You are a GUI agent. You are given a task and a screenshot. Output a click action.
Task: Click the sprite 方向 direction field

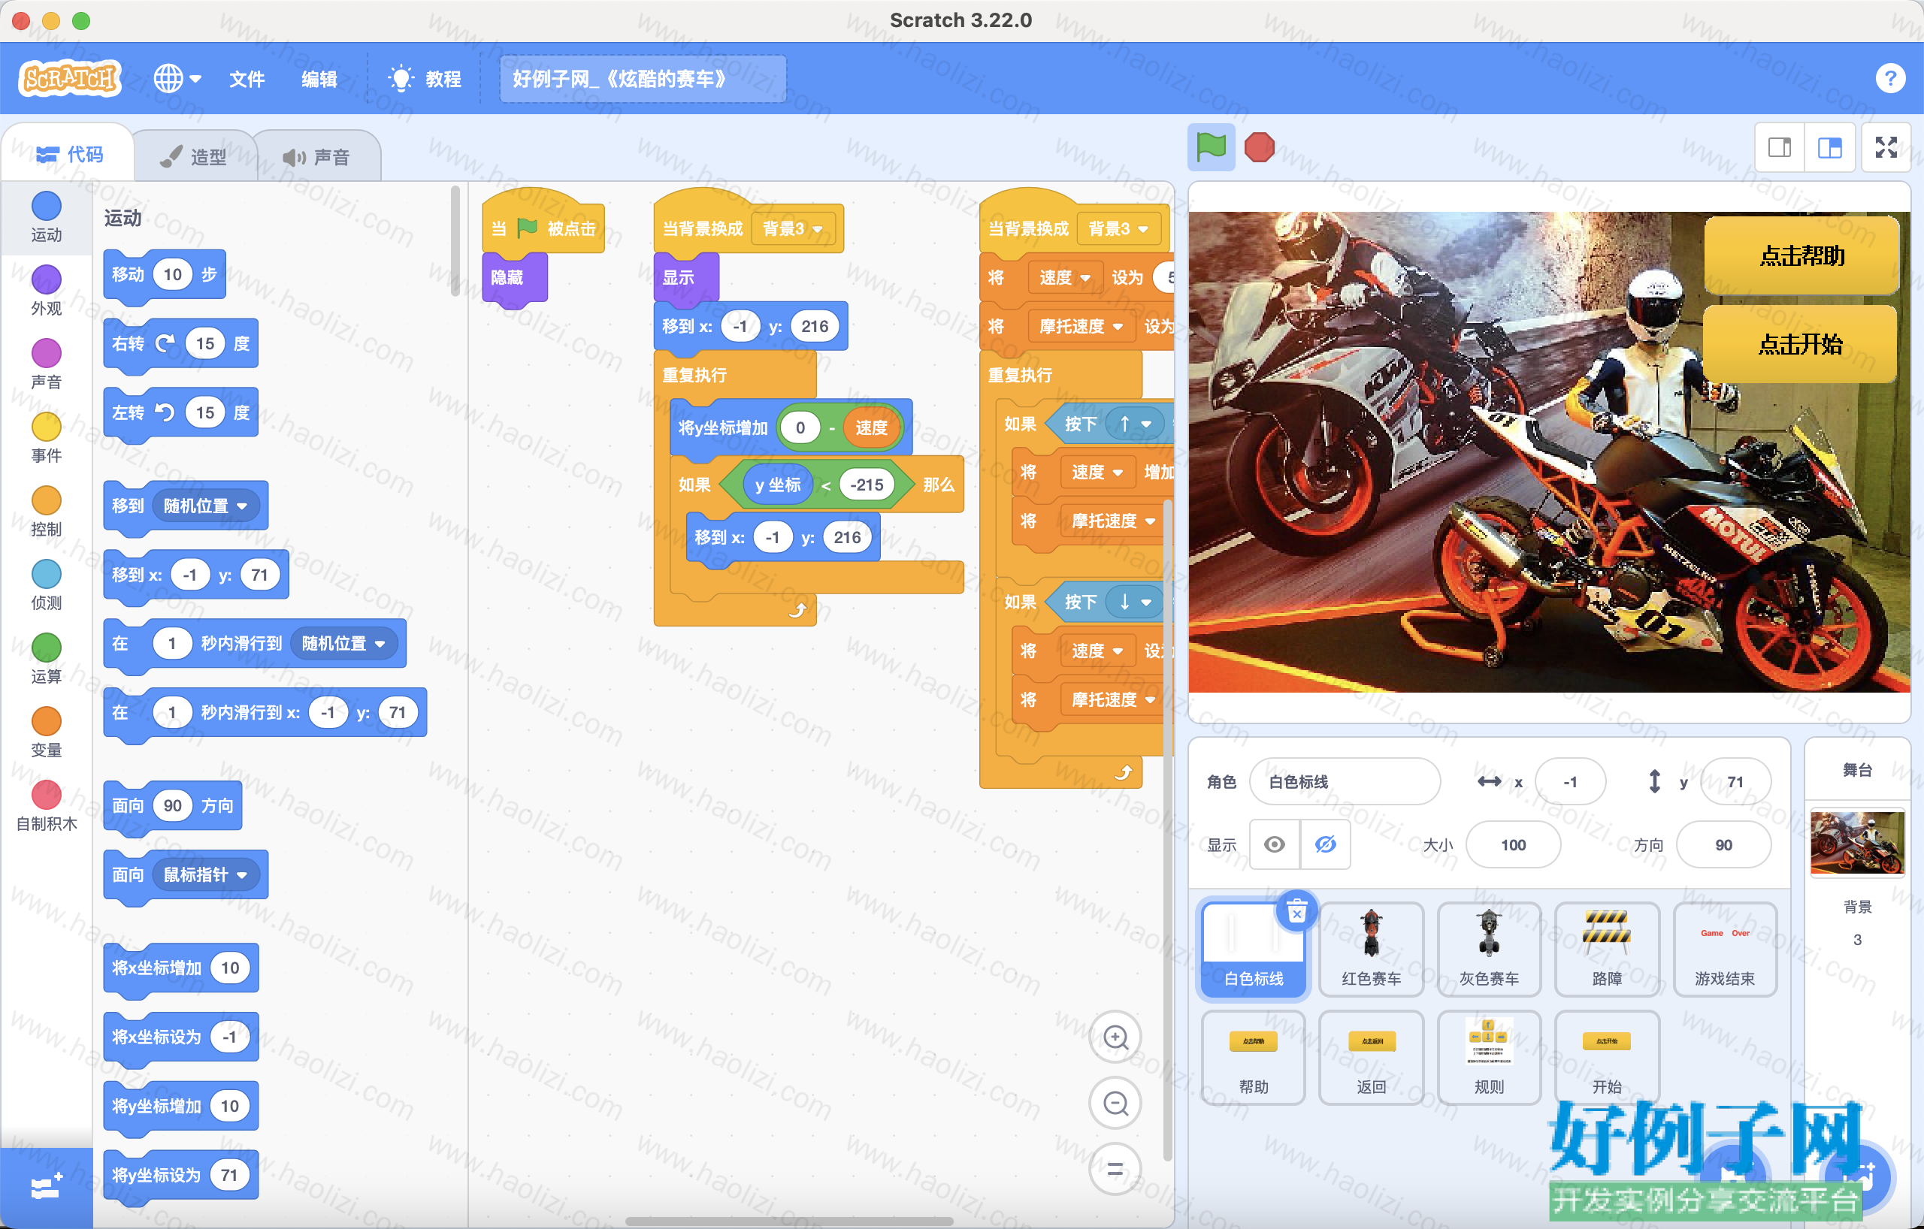pos(1723,845)
